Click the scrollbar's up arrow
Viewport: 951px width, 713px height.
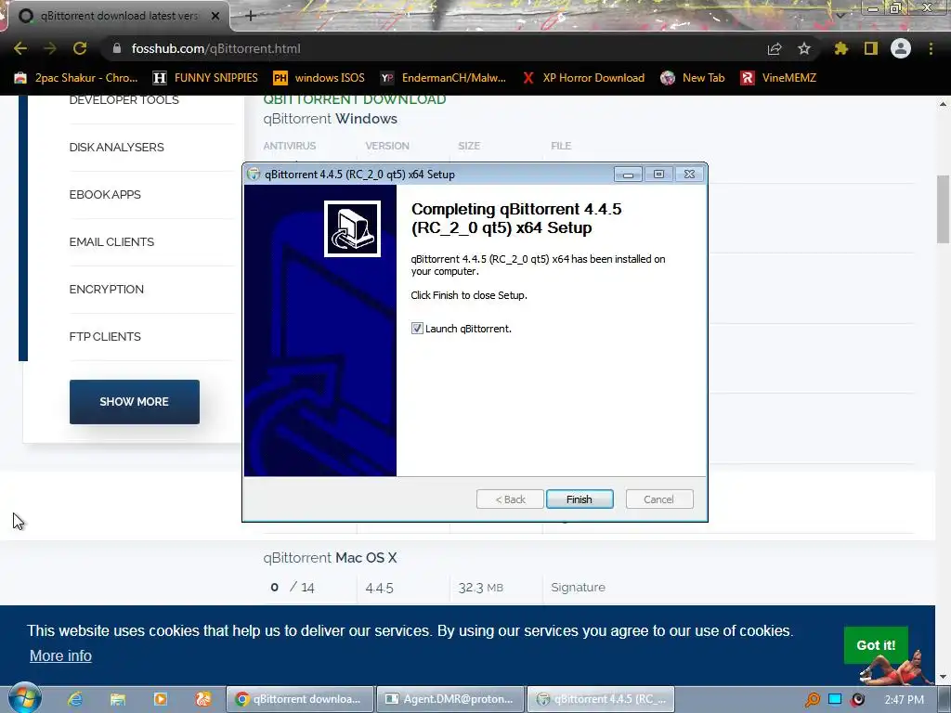(x=944, y=104)
